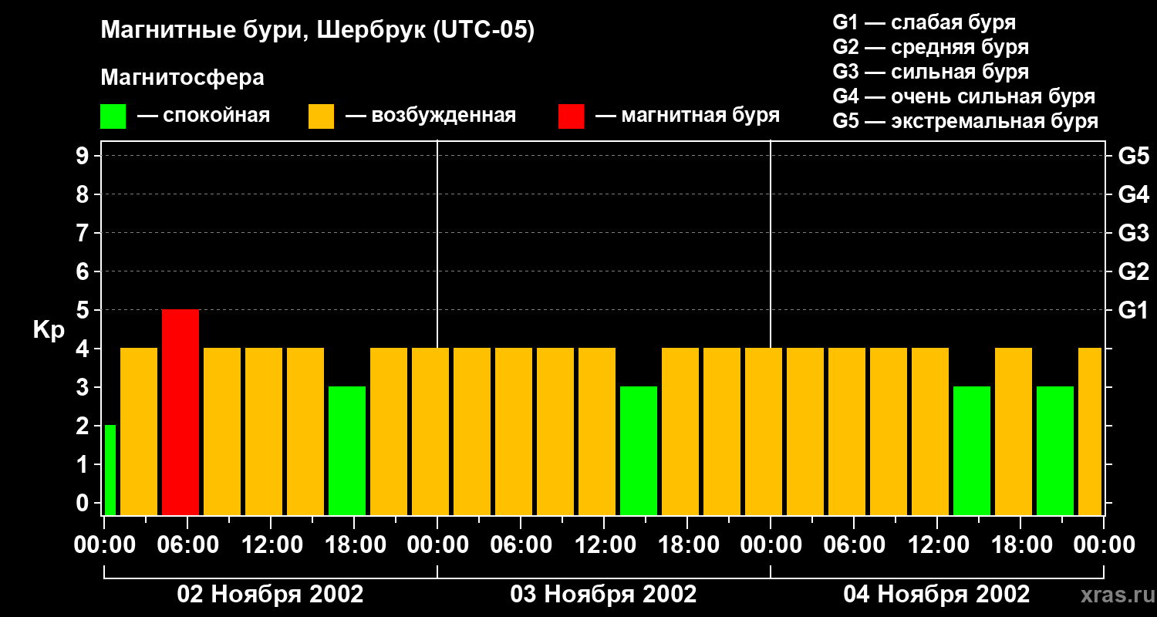Click the Kp value 5 on left axis

[84, 310]
